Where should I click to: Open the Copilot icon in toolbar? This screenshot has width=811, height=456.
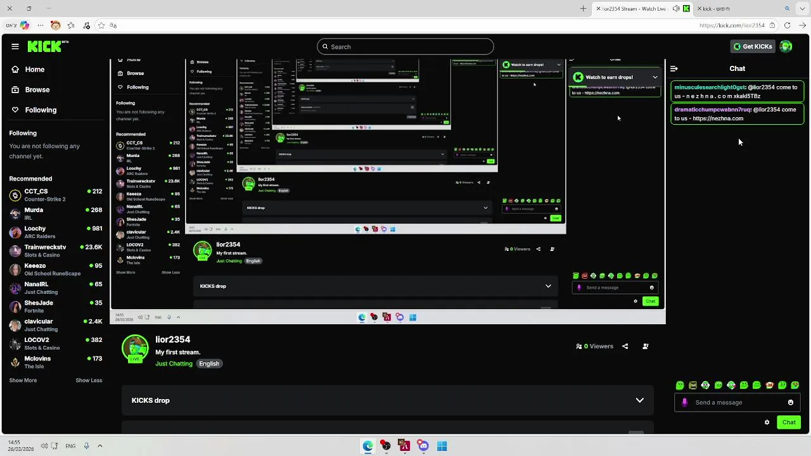(24, 25)
